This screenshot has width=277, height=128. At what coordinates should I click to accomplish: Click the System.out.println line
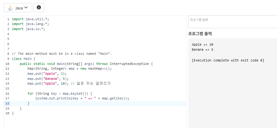(x=82, y=99)
